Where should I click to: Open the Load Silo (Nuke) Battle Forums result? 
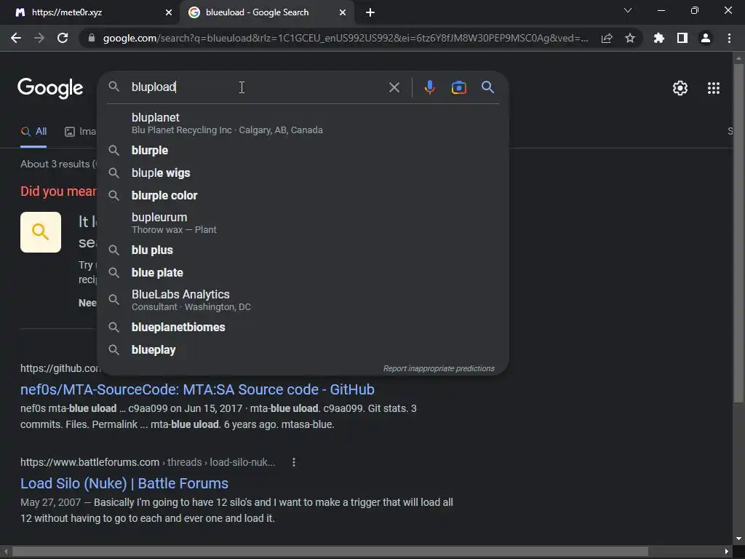tap(124, 483)
